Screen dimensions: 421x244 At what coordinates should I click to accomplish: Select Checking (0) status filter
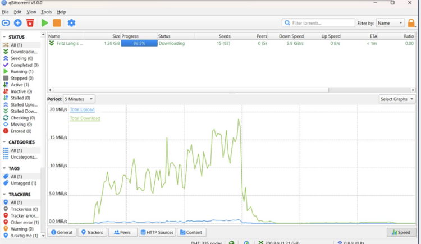point(21,118)
